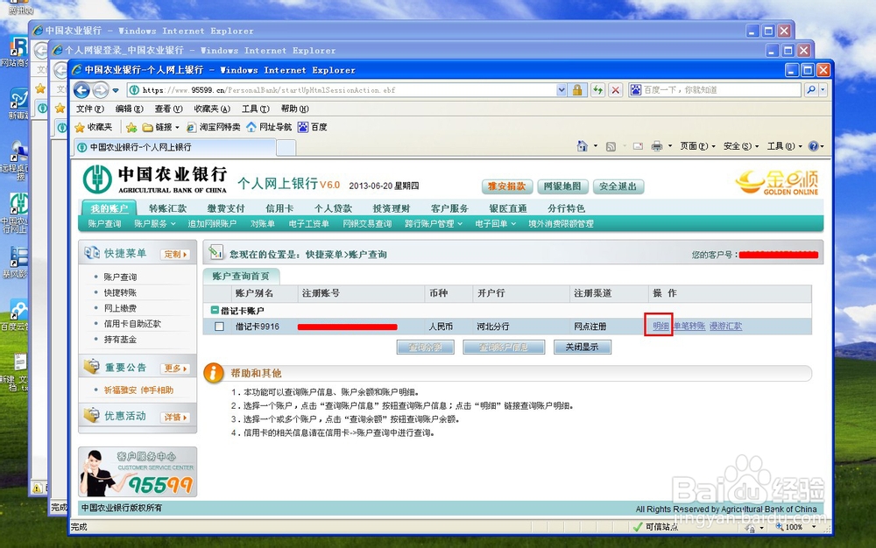Open the 页面 page dropdown
Viewport: 876px width, 548px height.
[x=697, y=146]
